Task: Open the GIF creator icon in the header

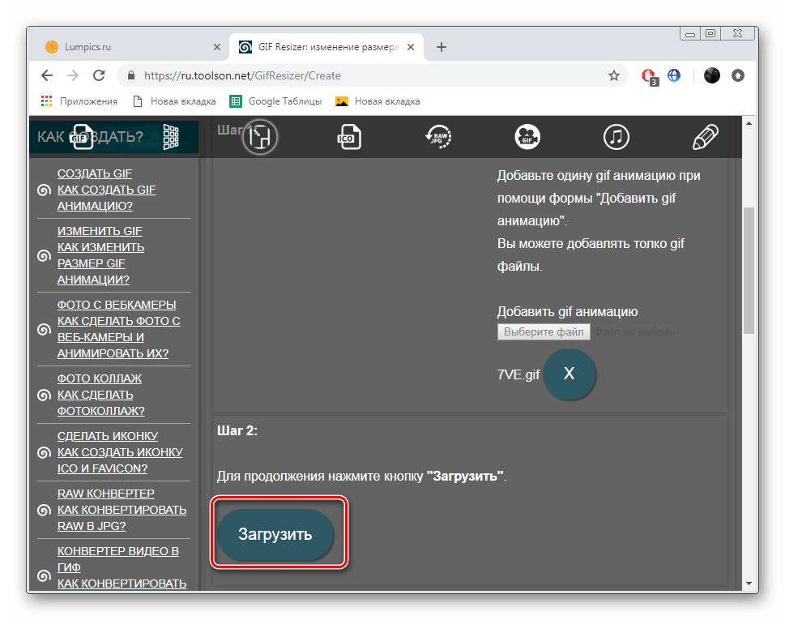Action: (x=82, y=137)
